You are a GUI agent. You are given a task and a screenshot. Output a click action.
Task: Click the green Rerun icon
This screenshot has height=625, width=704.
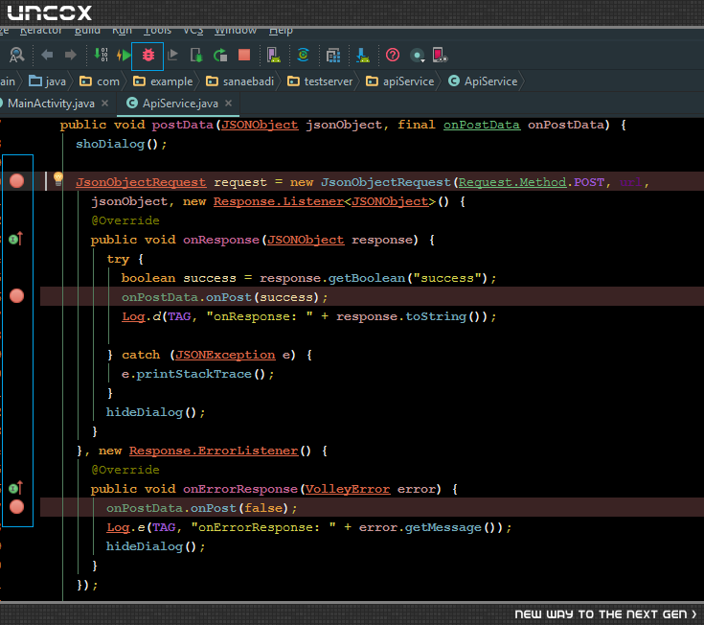[x=220, y=56]
